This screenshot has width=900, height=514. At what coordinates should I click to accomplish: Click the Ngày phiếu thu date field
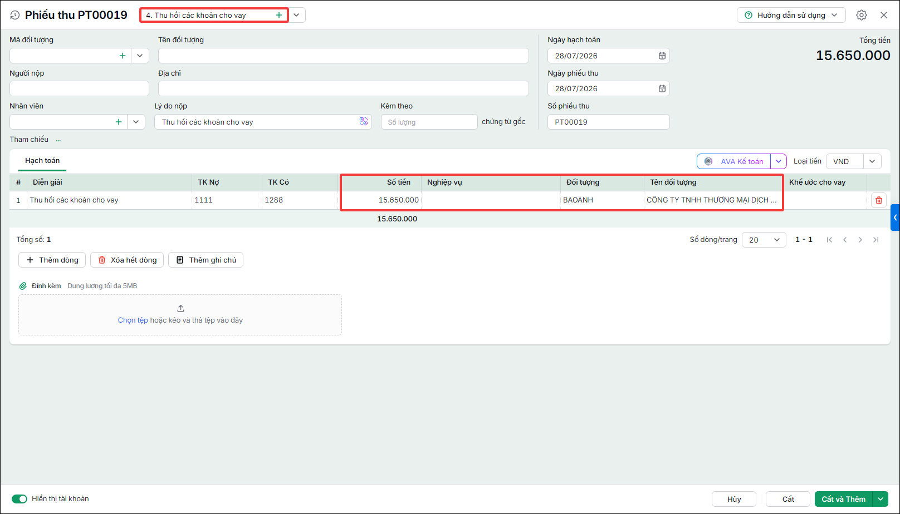tap(608, 88)
